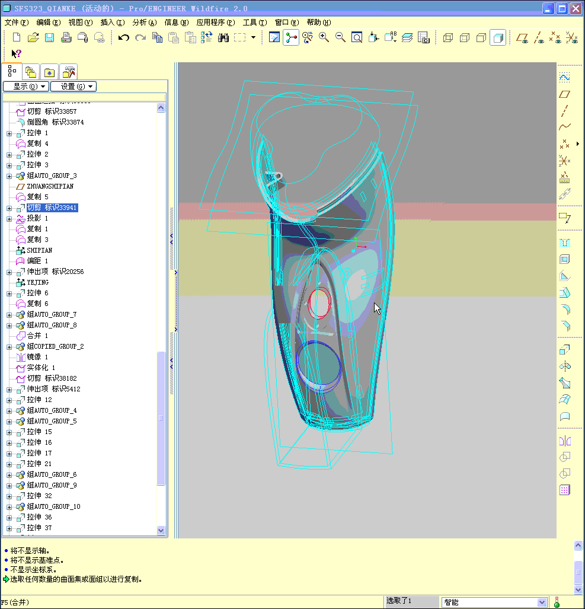
Task: Toggle coordinate systems visibility
Action: click(x=572, y=38)
